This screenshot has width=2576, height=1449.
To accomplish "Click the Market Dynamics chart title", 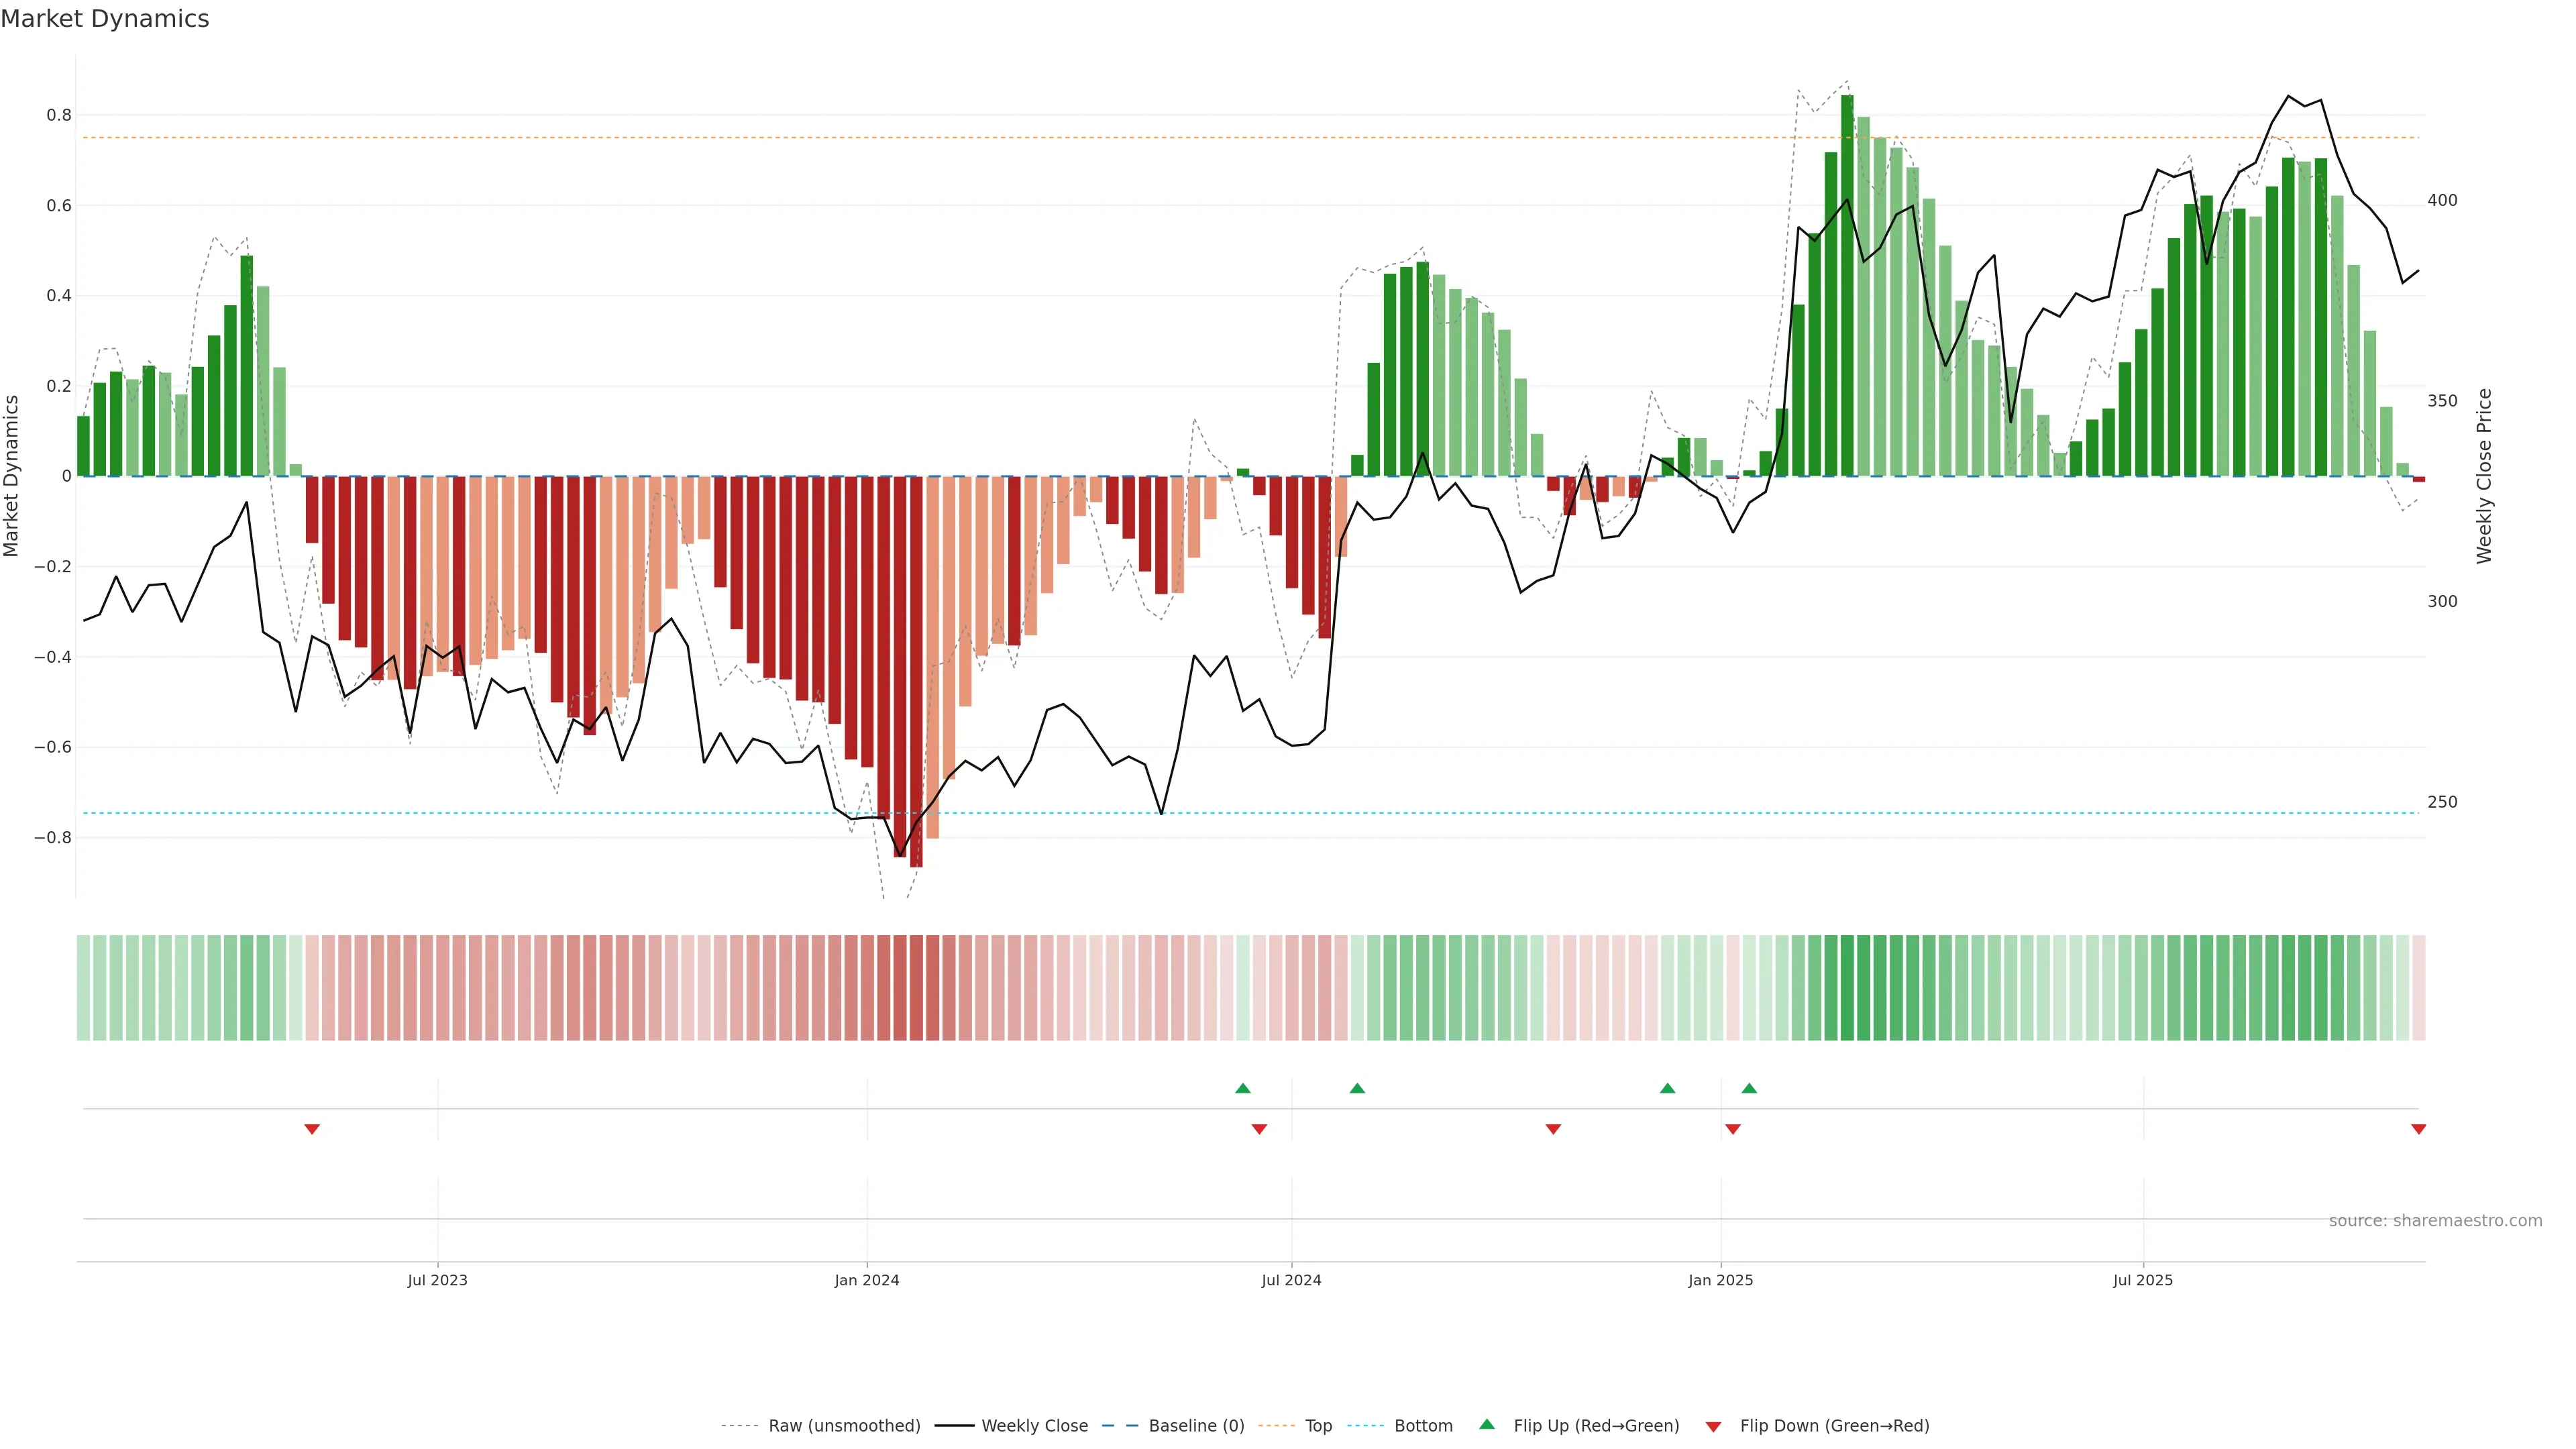I will pos(105,19).
